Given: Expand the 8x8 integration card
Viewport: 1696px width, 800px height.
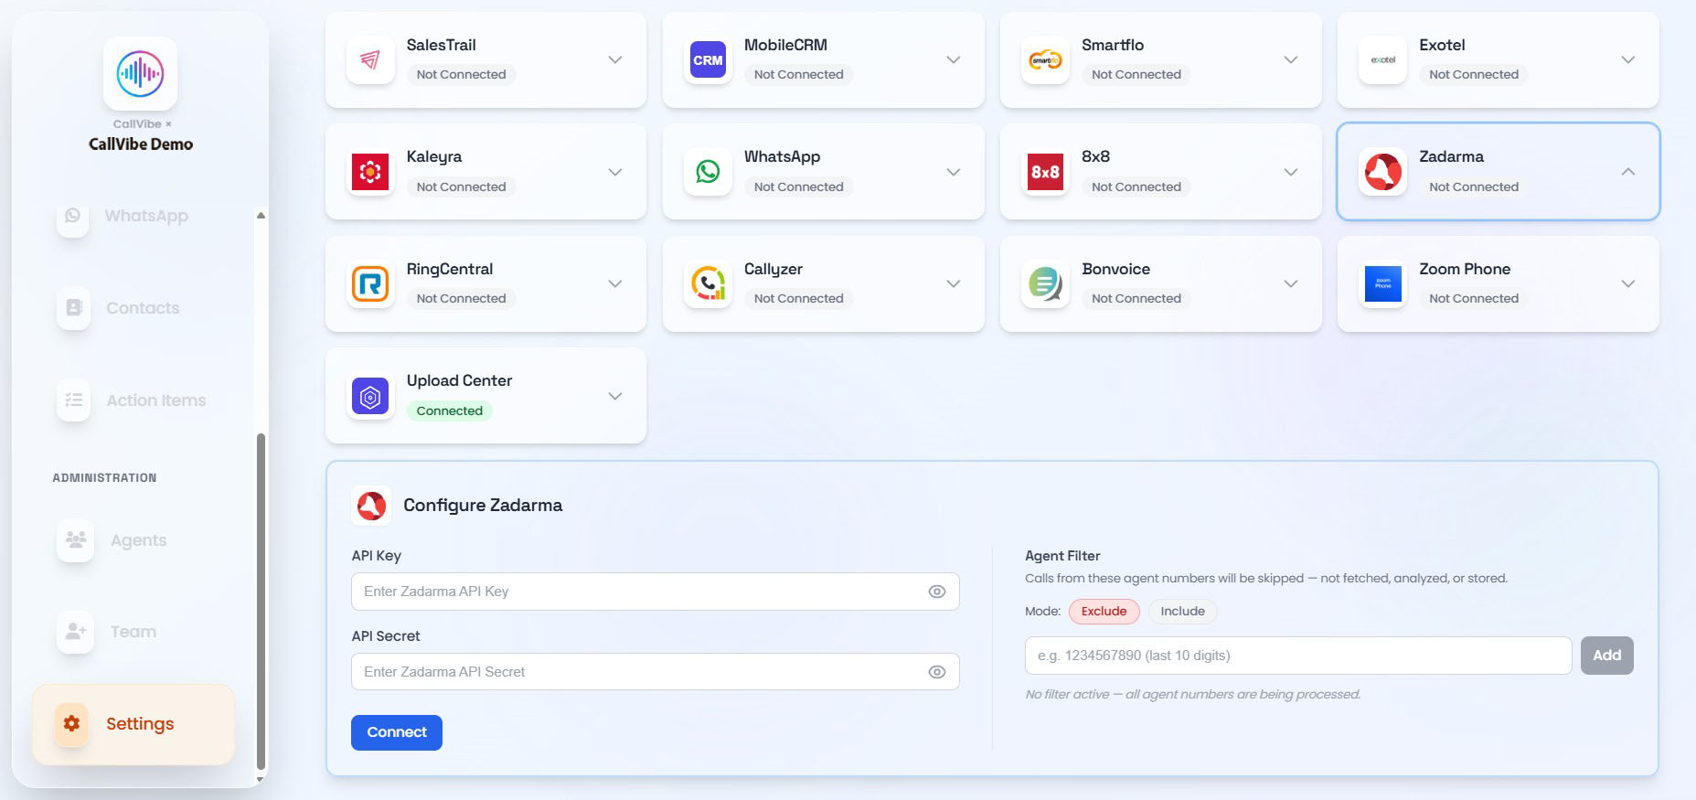Looking at the screenshot, I should (x=1291, y=172).
